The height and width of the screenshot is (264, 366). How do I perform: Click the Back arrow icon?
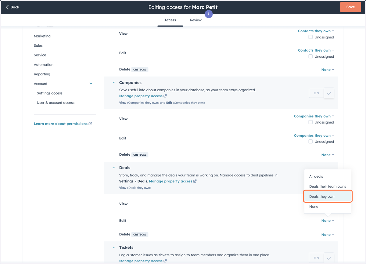(x=7, y=7)
